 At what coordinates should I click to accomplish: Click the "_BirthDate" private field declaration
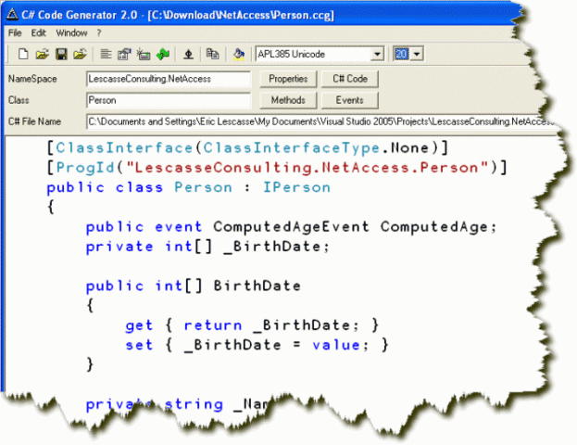pyautogui.click(x=272, y=247)
